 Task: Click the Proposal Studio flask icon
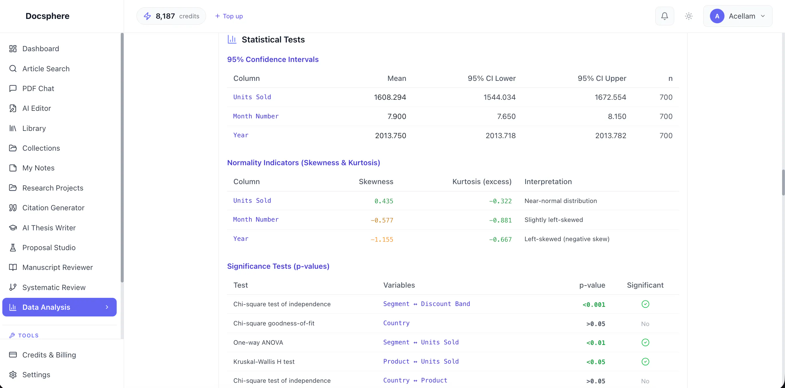[x=13, y=247]
